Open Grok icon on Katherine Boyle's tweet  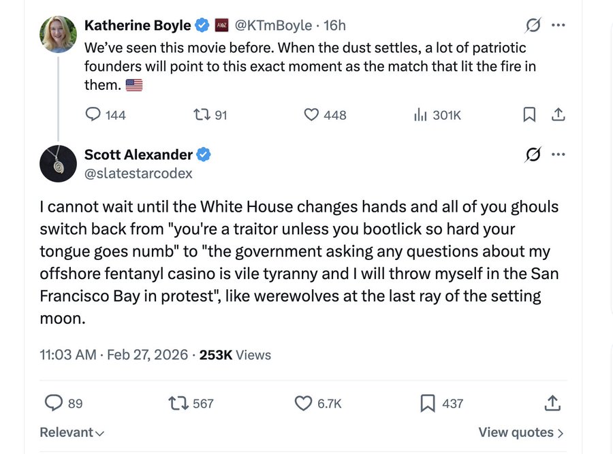[533, 26]
